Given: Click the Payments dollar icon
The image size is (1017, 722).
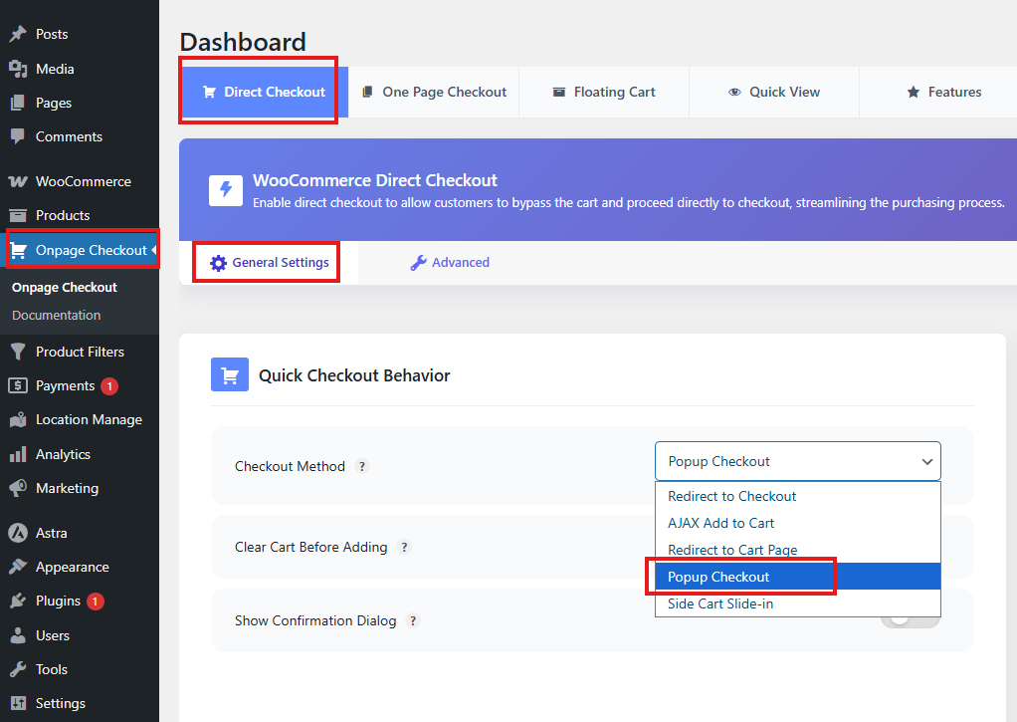Looking at the screenshot, I should click(18, 385).
